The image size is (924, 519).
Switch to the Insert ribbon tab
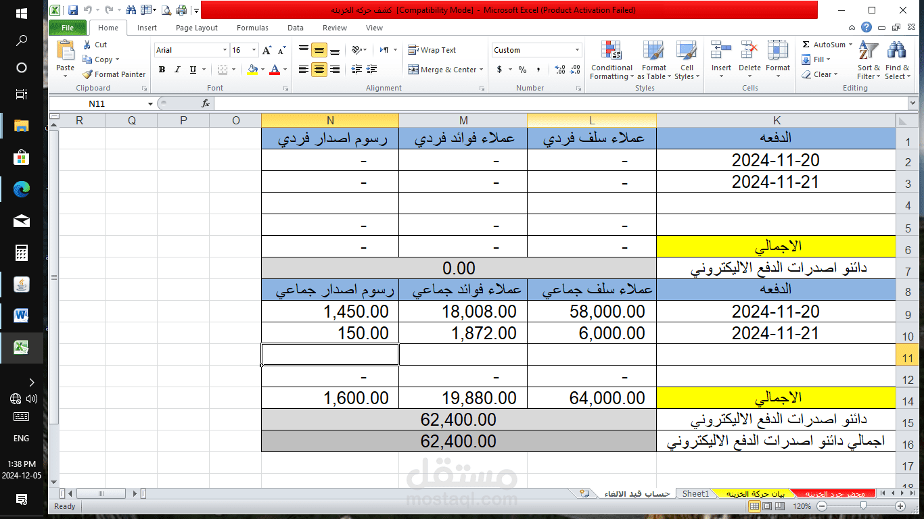[x=147, y=28]
